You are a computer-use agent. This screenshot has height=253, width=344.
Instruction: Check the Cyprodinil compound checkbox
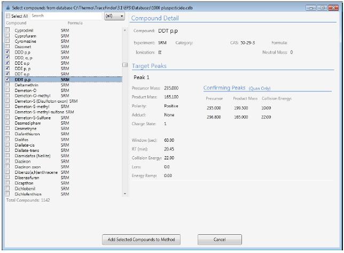7,32
